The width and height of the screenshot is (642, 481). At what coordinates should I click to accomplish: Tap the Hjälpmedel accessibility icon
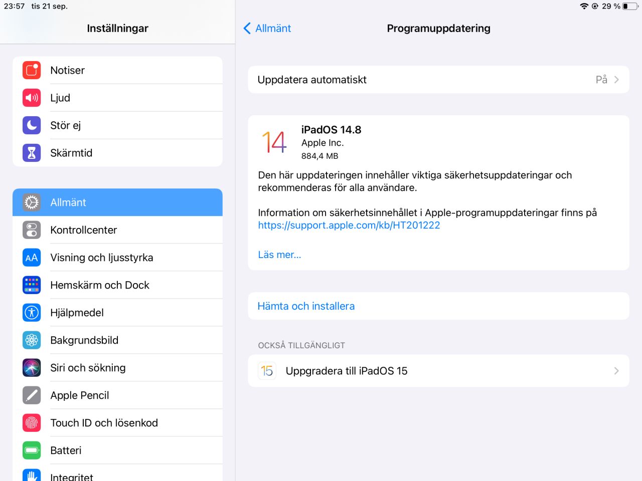point(32,313)
